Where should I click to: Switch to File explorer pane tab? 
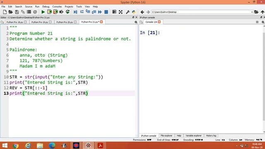point(166,136)
